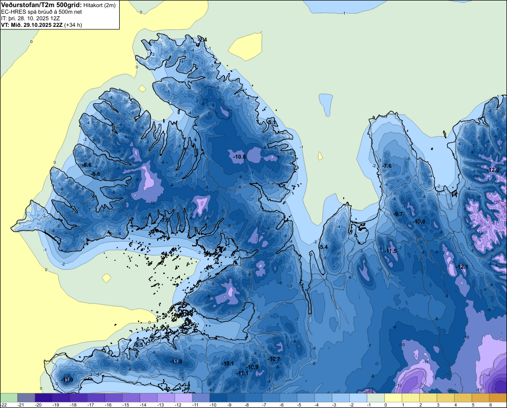Click the -7.6 temperature label
Screen dimensions: 507x408
point(387,166)
